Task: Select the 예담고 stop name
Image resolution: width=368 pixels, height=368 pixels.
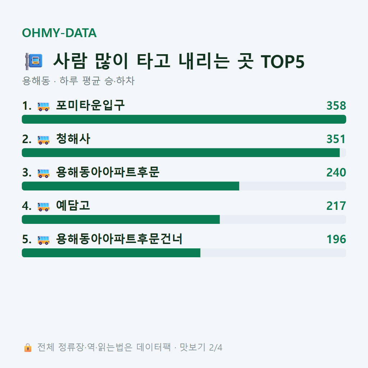Action: point(73,205)
